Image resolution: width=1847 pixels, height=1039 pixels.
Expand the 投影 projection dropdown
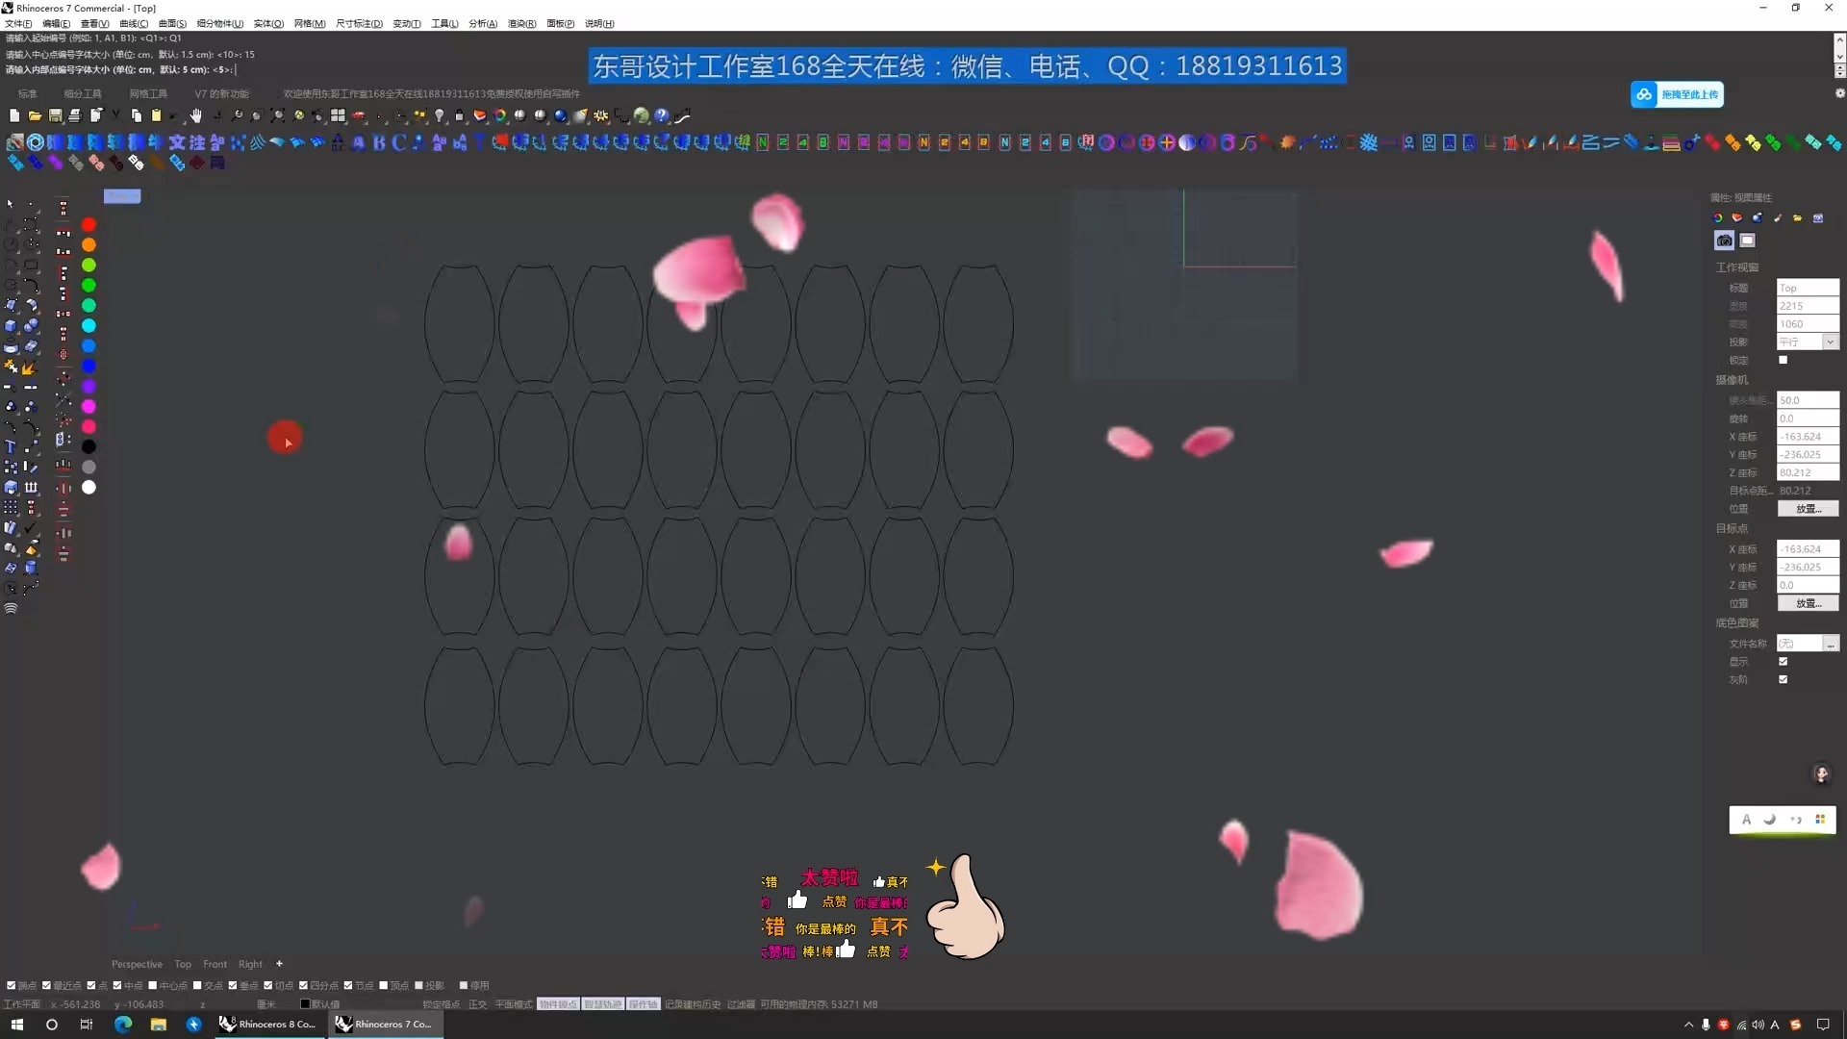(x=1830, y=342)
